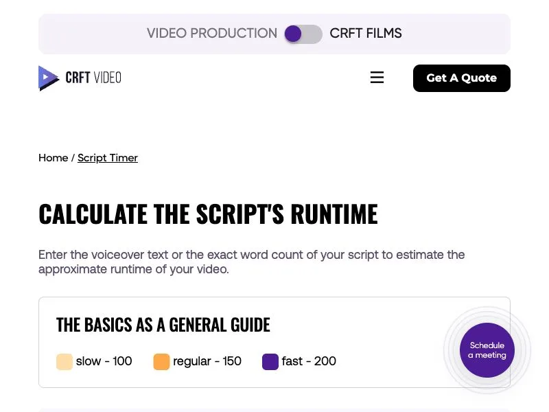The image size is (549, 412).
Task: Click the CRFT Video play-triangle logo
Action: 48,78
